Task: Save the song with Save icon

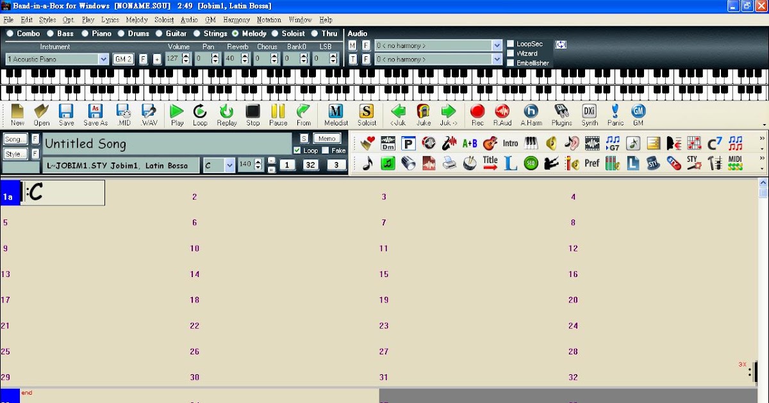Action: [66, 115]
